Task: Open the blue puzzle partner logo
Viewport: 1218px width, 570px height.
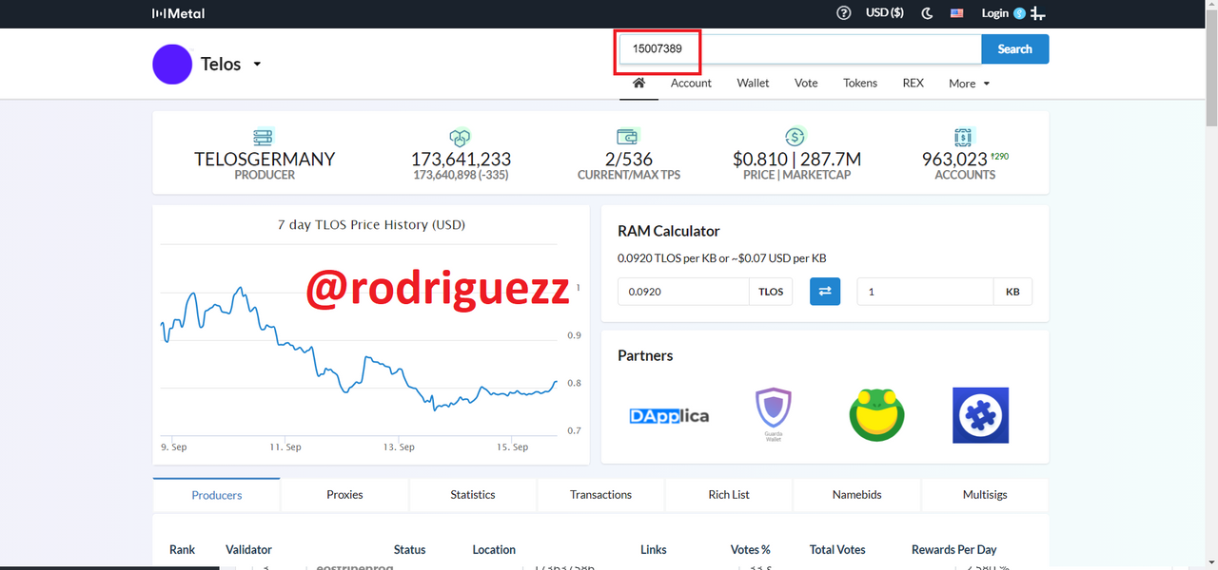Action: pyautogui.click(x=980, y=415)
